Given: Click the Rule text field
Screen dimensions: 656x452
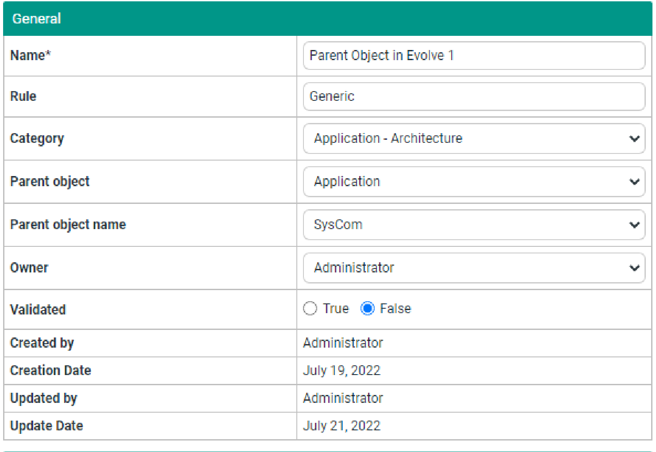Looking at the screenshot, I should click(473, 96).
